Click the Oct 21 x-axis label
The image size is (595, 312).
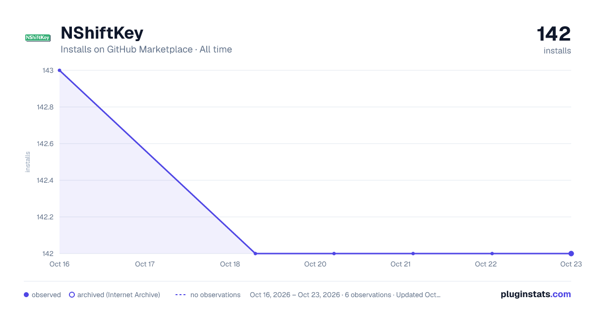(x=400, y=264)
